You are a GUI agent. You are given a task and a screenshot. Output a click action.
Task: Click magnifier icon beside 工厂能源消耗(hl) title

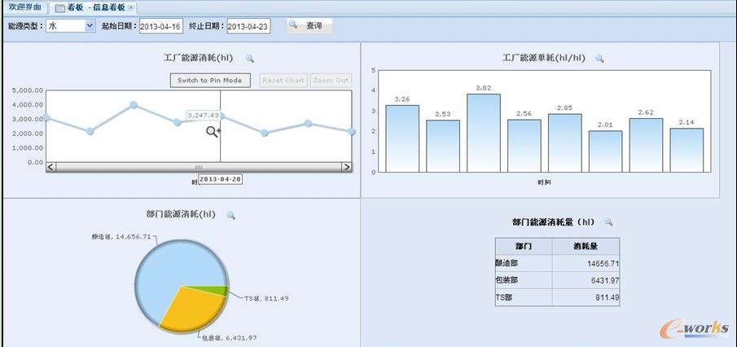pyautogui.click(x=250, y=59)
